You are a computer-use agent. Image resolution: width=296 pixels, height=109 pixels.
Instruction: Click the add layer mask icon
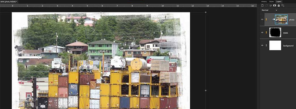[x=275, y=5]
